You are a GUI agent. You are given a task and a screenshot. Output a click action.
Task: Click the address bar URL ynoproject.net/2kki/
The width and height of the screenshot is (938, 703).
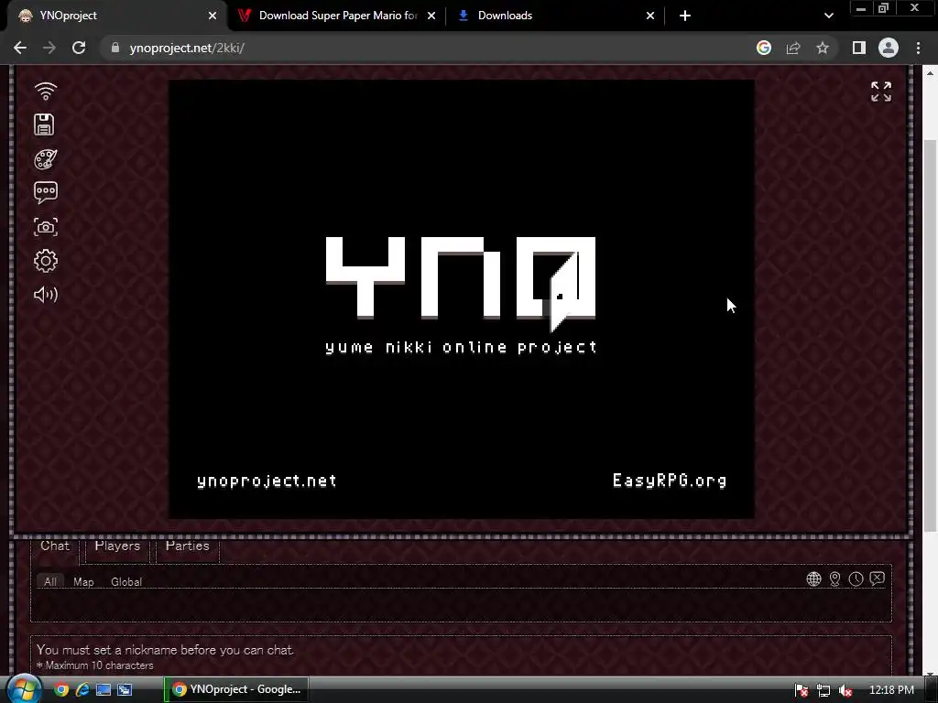pyautogui.click(x=187, y=48)
